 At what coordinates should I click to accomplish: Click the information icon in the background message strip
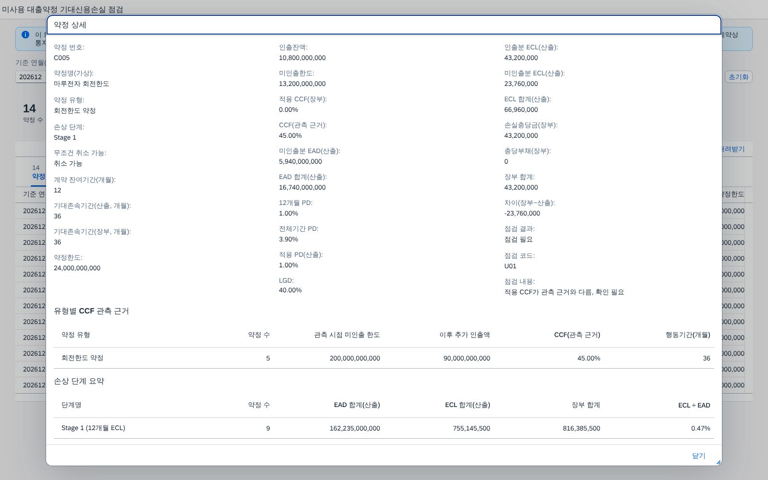pos(25,35)
